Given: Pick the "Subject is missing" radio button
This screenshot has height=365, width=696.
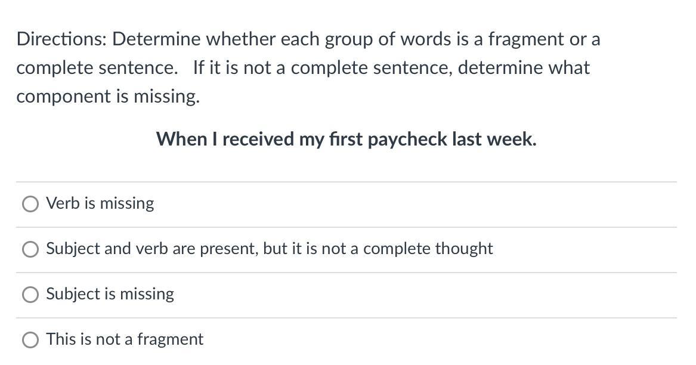Looking at the screenshot, I should (x=30, y=295).
